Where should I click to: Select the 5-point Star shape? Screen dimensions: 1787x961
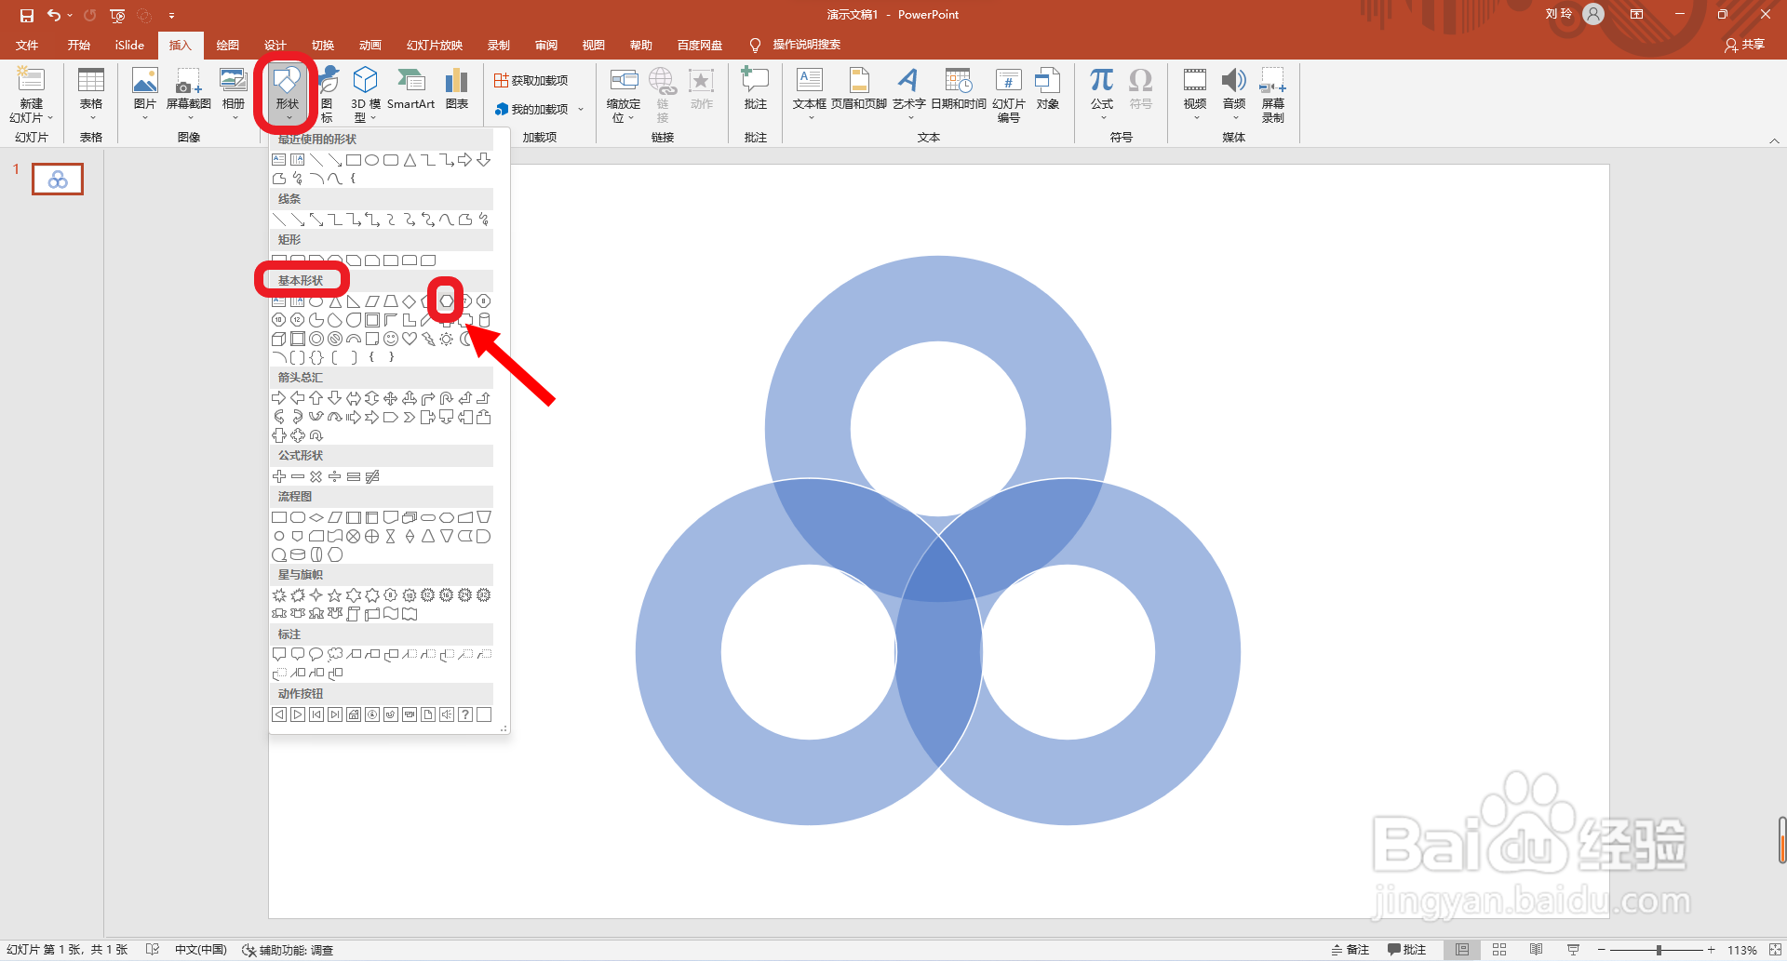335,595
